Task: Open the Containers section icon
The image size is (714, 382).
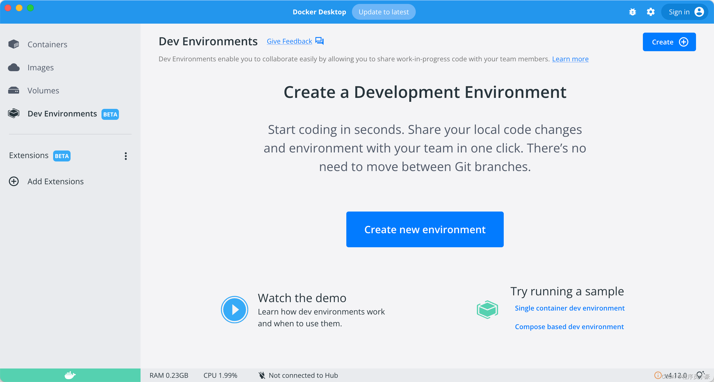Action: [x=14, y=44]
